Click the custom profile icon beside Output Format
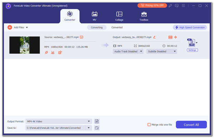This screenshot has width=214, height=138. [x=97, y=121]
